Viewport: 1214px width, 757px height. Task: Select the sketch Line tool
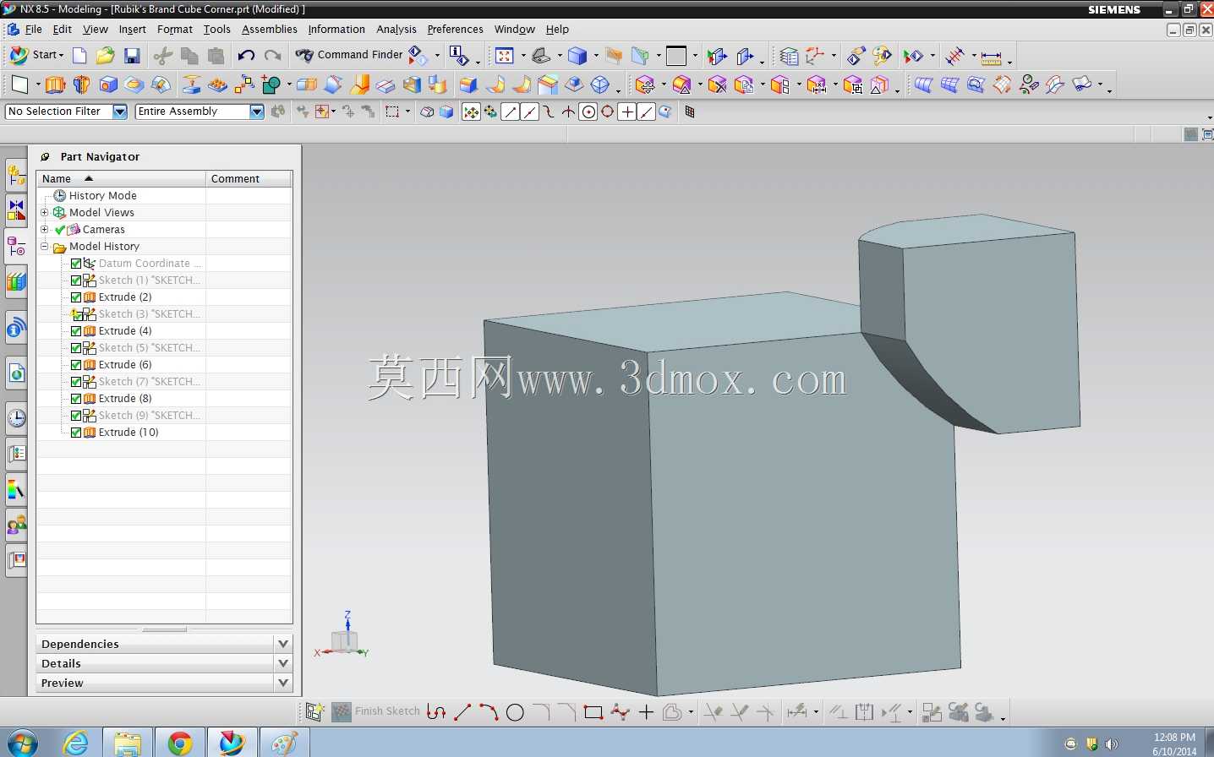click(x=462, y=712)
